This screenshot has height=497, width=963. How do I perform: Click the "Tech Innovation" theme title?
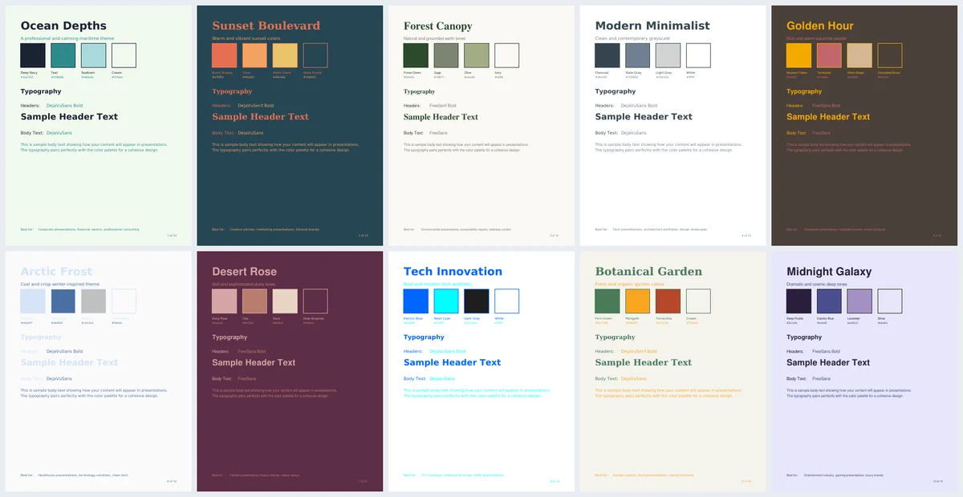(453, 272)
